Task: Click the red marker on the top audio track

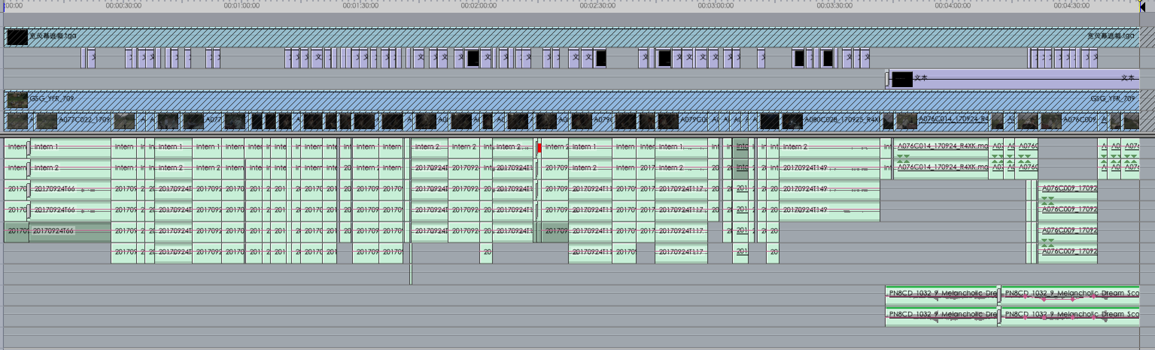Action: coord(540,148)
